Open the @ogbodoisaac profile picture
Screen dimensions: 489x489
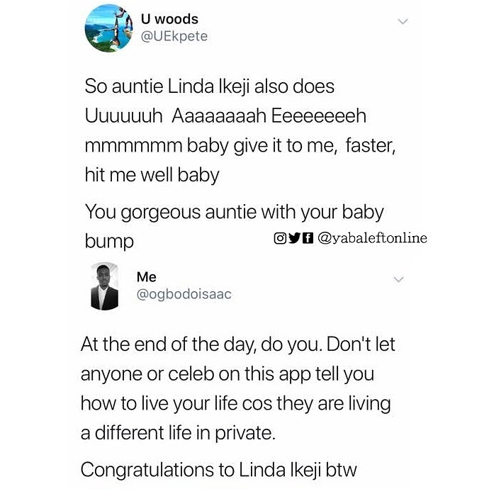(105, 286)
